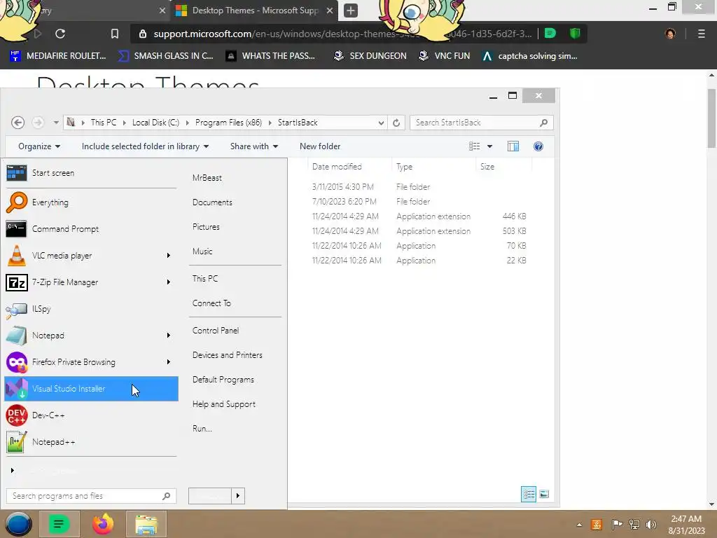Open Notepad++ from start menu
The height and width of the screenshot is (538, 717).
90,442
